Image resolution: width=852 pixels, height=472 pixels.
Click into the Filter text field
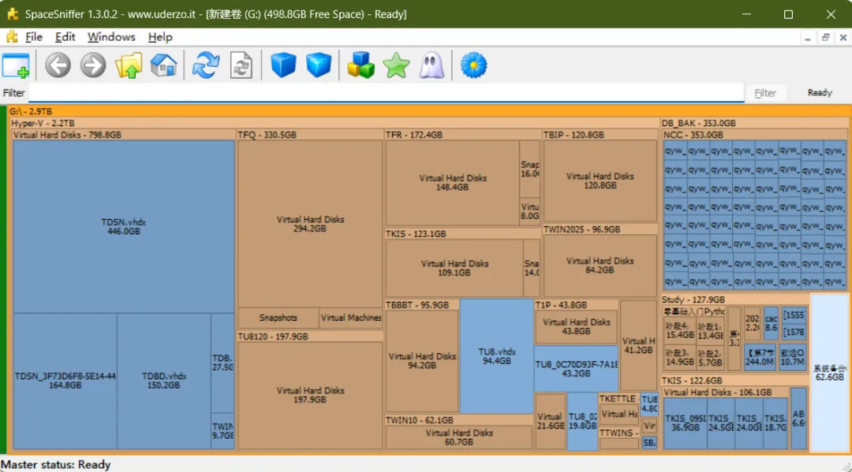(x=387, y=93)
